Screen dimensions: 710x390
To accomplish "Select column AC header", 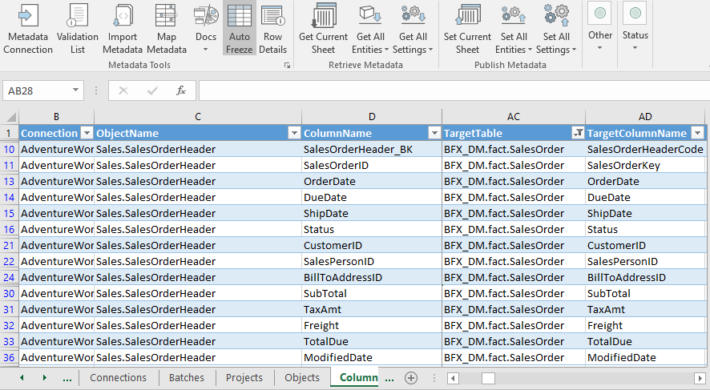I will tap(514, 117).
